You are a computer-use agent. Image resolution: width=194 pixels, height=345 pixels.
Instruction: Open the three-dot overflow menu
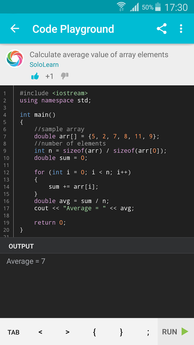click(x=181, y=29)
